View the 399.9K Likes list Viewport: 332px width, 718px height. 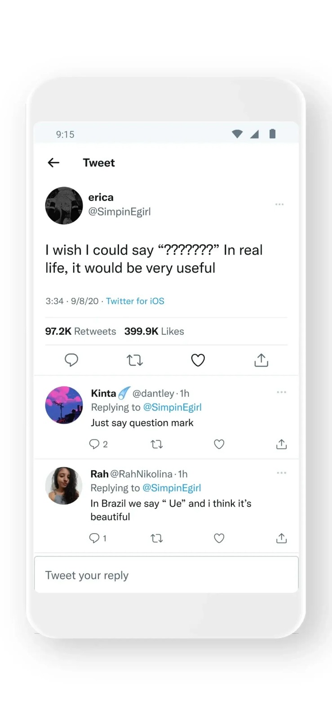click(x=154, y=331)
